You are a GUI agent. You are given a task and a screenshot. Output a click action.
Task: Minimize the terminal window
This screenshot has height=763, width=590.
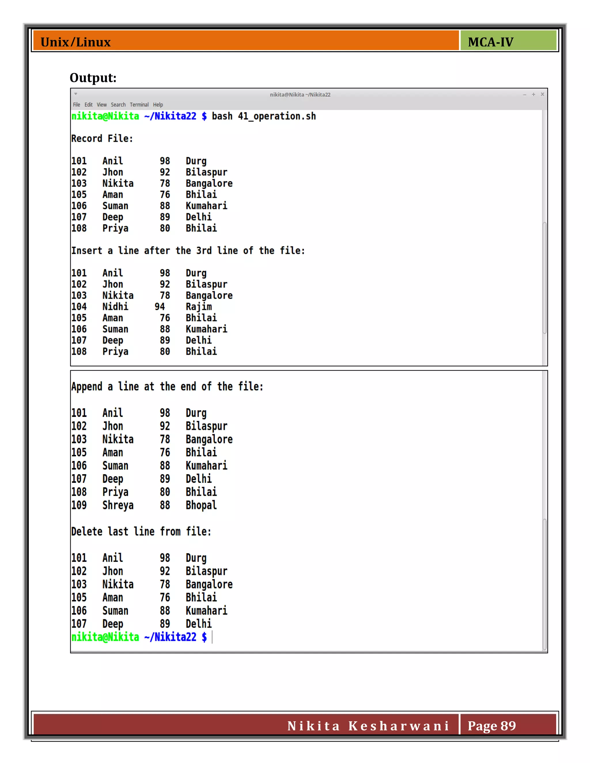click(524, 95)
